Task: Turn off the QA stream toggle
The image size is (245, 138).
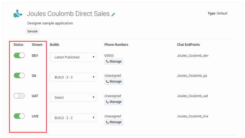Action: pyautogui.click(x=19, y=76)
